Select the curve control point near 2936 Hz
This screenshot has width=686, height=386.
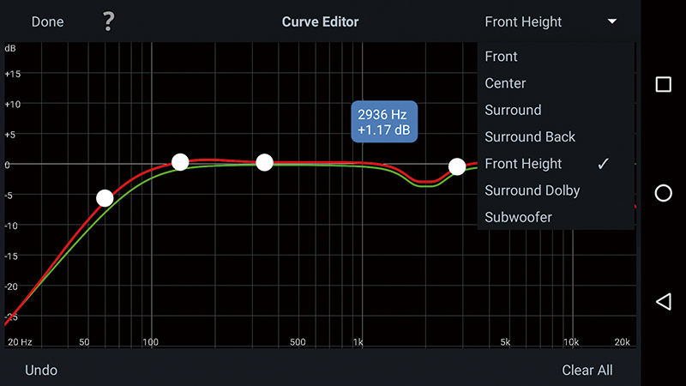pyautogui.click(x=457, y=166)
